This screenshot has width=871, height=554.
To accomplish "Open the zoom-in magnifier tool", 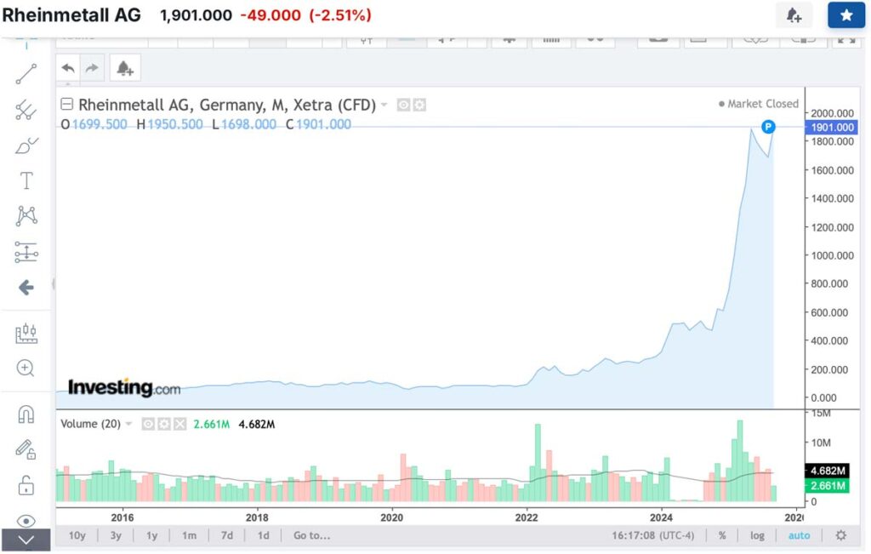I will (x=26, y=368).
